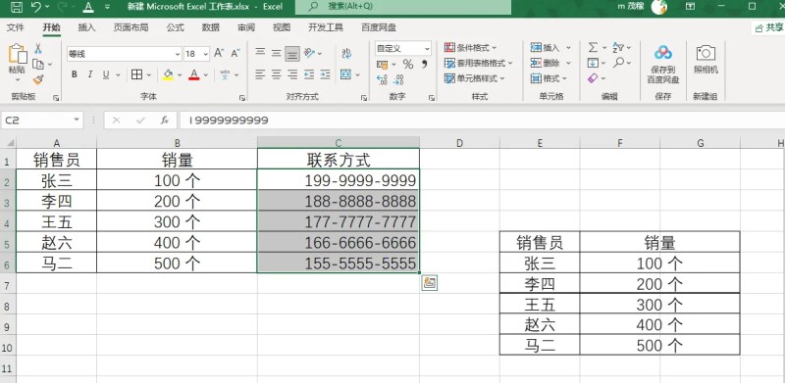Click the Copy icon in clipboard group

38,64
